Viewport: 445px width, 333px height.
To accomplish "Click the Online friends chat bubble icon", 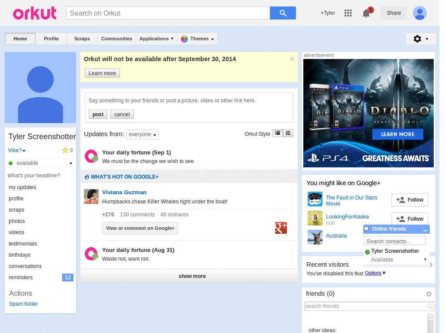I will [x=367, y=229].
